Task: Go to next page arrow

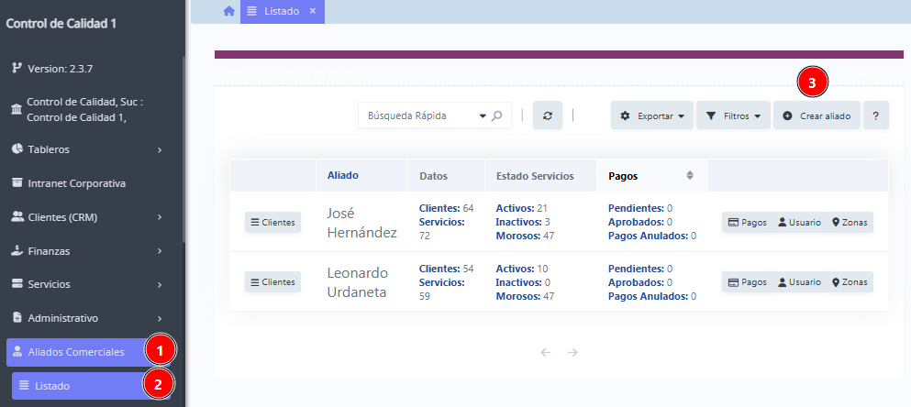Action: [572, 352]
